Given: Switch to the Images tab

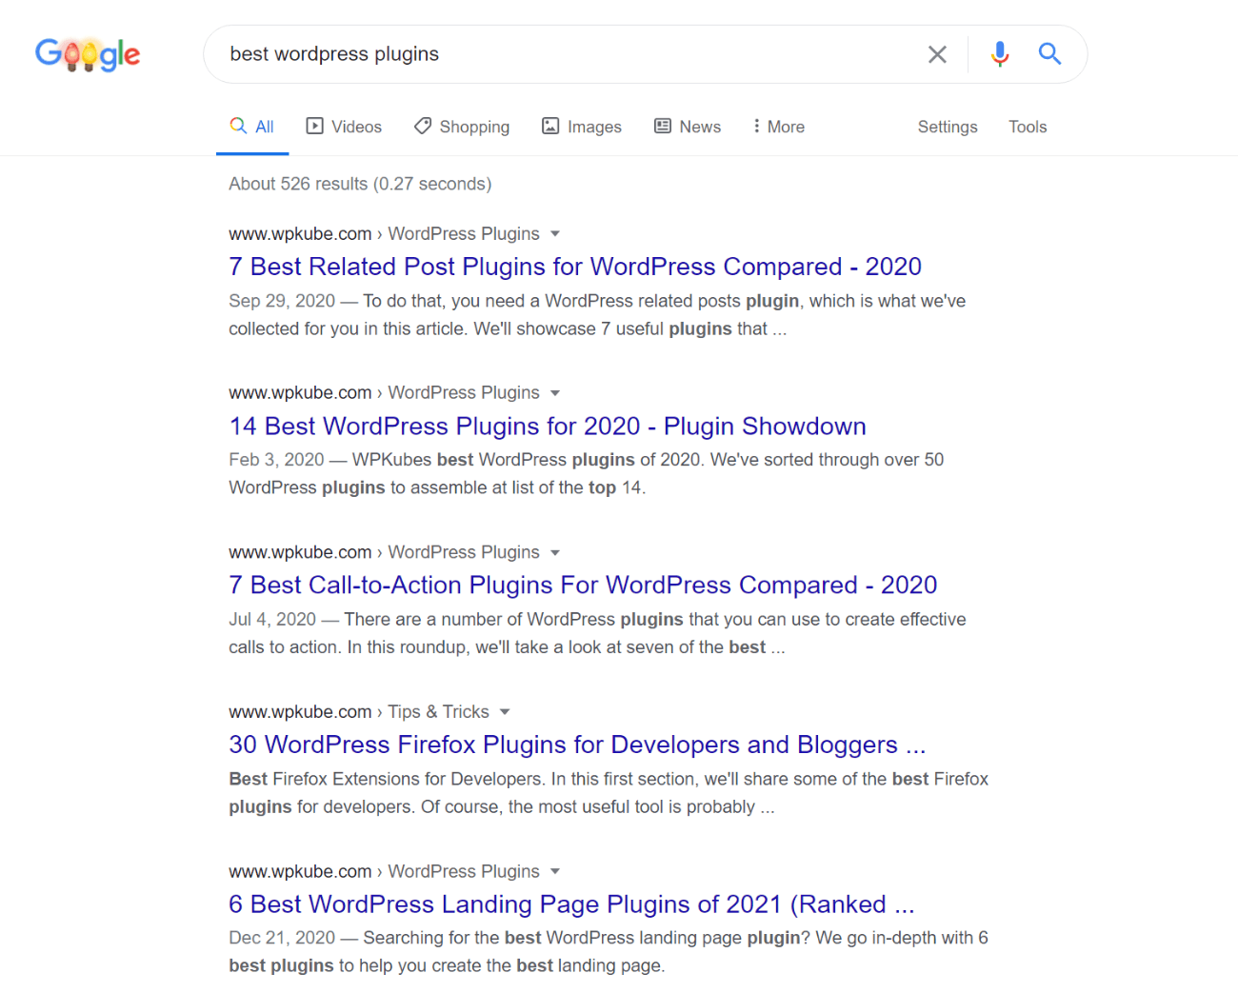Looking at the screenshot, I should pos(582,127).
